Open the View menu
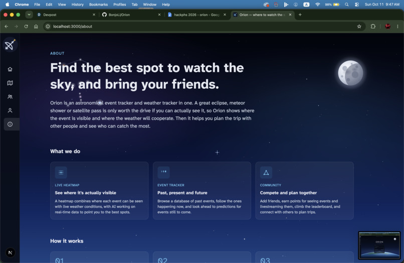The height and width of the screenshot is (263, 404). click(x=62, y=5)
